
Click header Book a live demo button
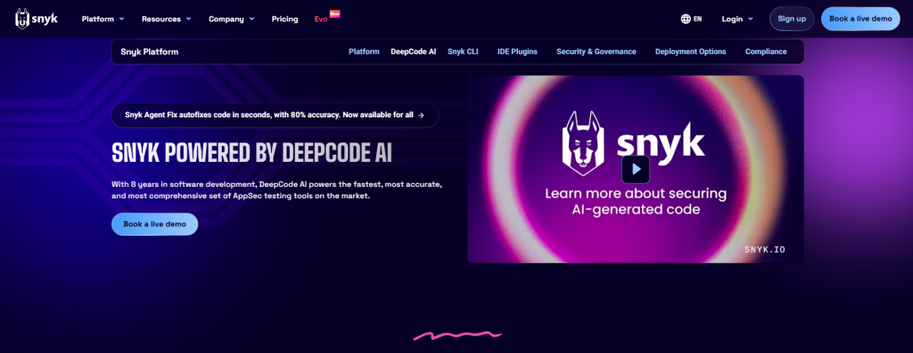point(860,19)
